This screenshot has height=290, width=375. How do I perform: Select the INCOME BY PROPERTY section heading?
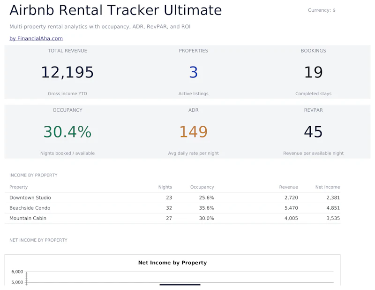pos(33,176)
